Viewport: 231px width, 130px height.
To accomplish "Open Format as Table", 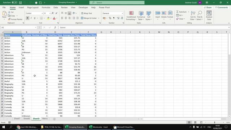I will [141, 16].
